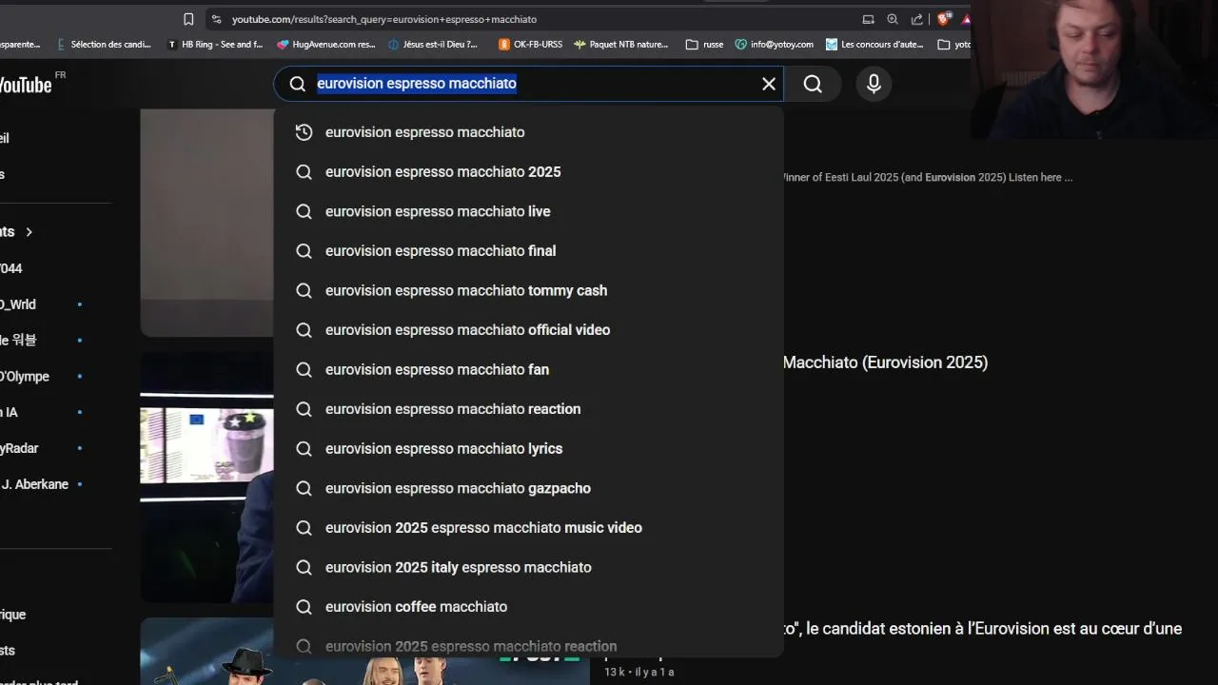
Task: Click the zoom magnifier icon in address bar
Action: coord(893,19)
